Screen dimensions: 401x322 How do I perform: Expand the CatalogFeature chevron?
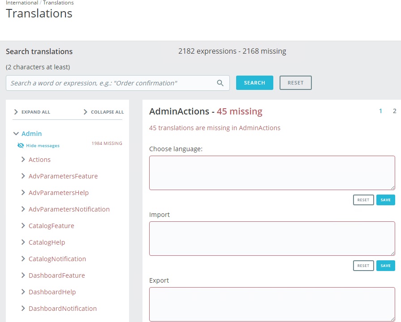(23, 226)
